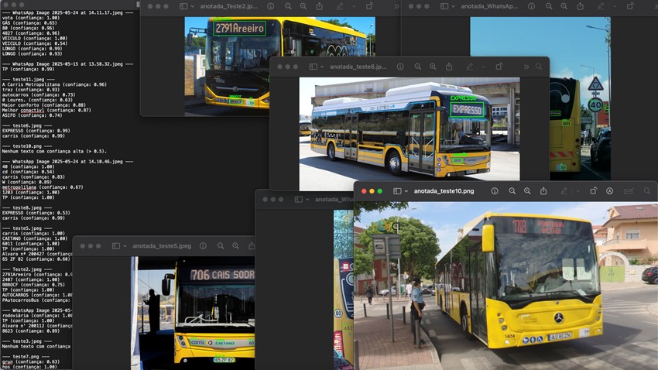The image size is (658, 370).
Task: Click the anotada_Teste2.jp... window title
Action: pyautogui.click(x=228, y=6)
